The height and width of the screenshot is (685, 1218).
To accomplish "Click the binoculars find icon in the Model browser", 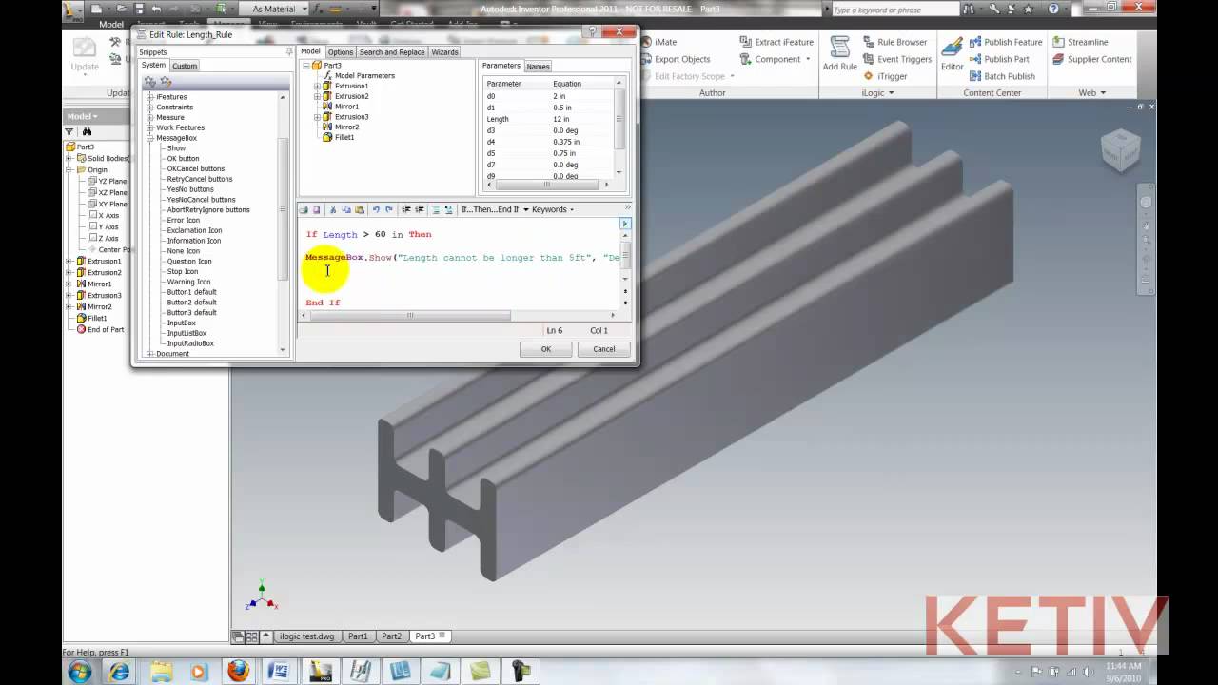I will click(87, 131).
